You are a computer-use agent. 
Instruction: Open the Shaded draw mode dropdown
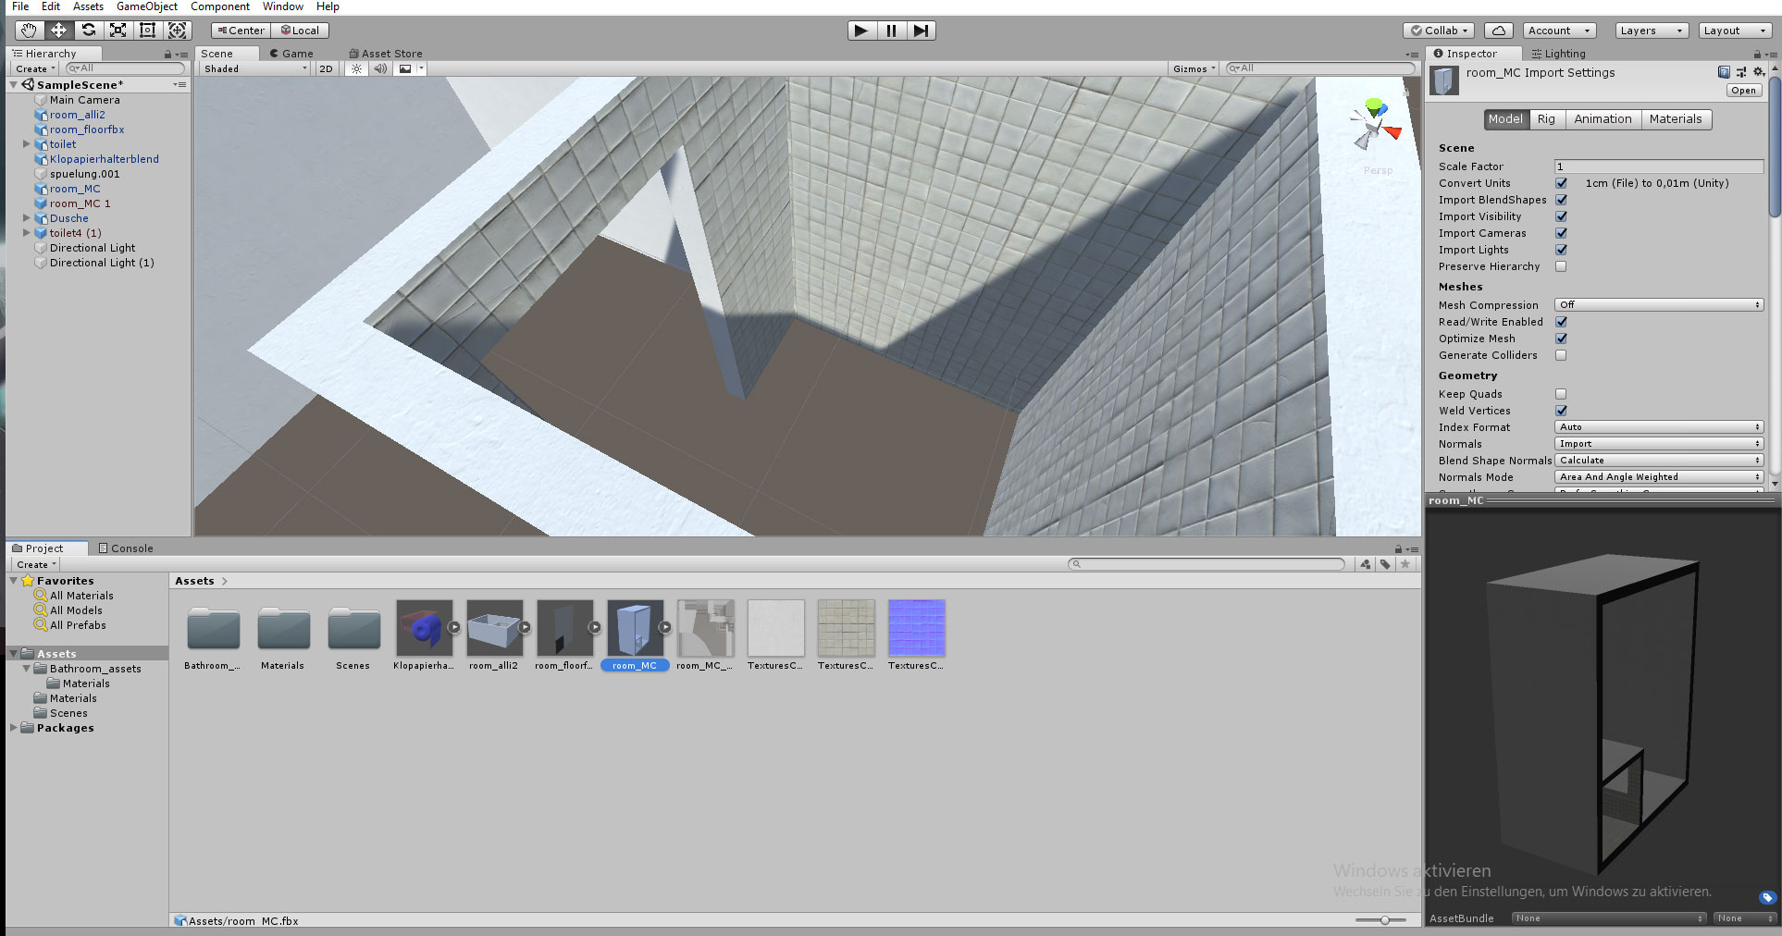pos(254,68)
